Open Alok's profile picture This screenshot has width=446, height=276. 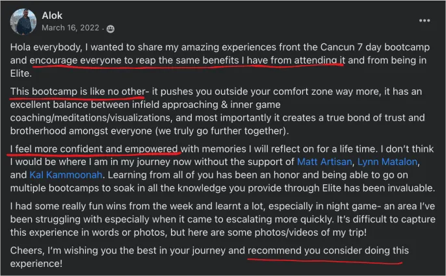click(x=23, y=21)
